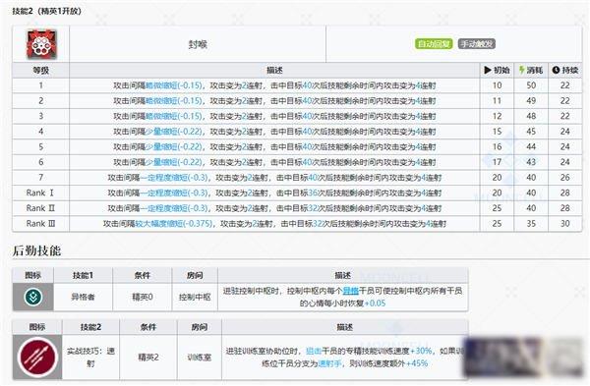
Task: Click the gray 手动触发 tag
Action: pyautogui.click(x=476, y=44)
